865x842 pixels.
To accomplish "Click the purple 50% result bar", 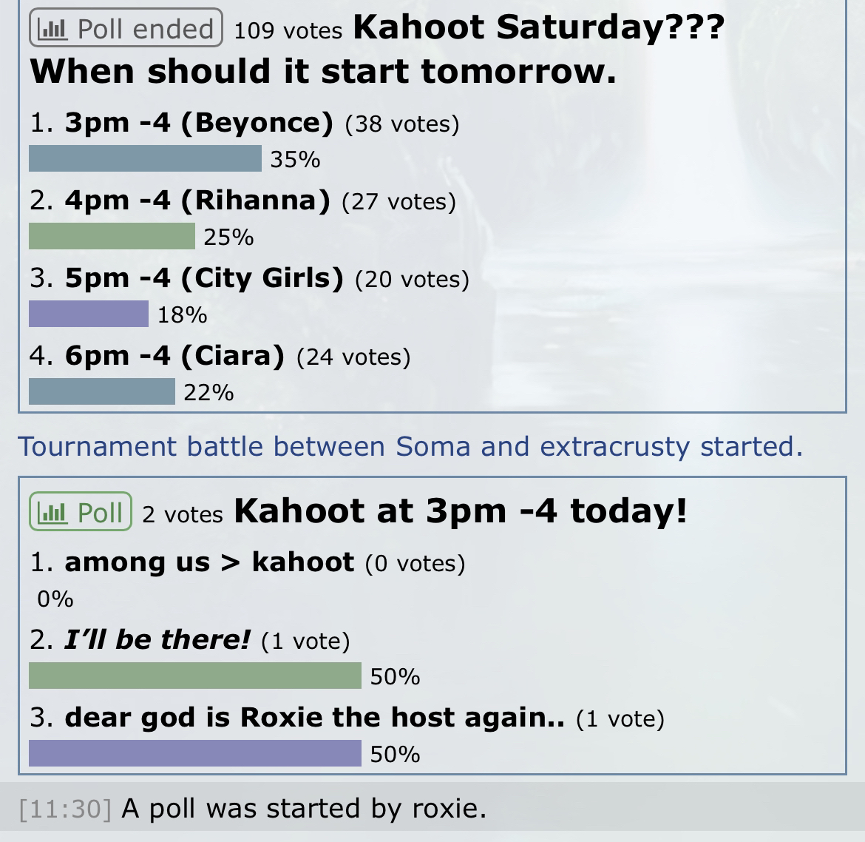I will tap(194, 753).
